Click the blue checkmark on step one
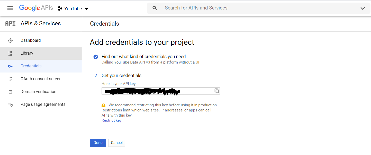This screenshot has width=371, height=155. (x=96, y=57)
